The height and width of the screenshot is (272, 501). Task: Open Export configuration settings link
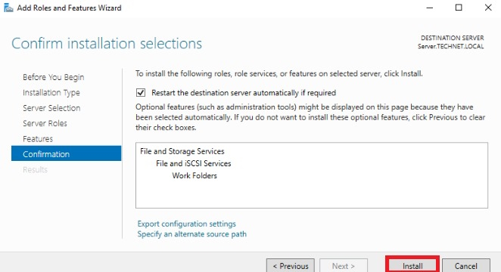[x=187, y=224]
